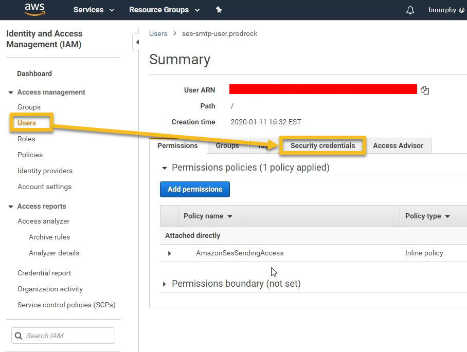
Task: Open Account settings page
Action: [44, 187]
